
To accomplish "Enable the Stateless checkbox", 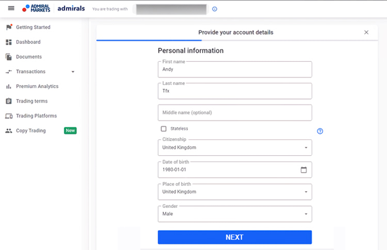I will pos(164,129).
